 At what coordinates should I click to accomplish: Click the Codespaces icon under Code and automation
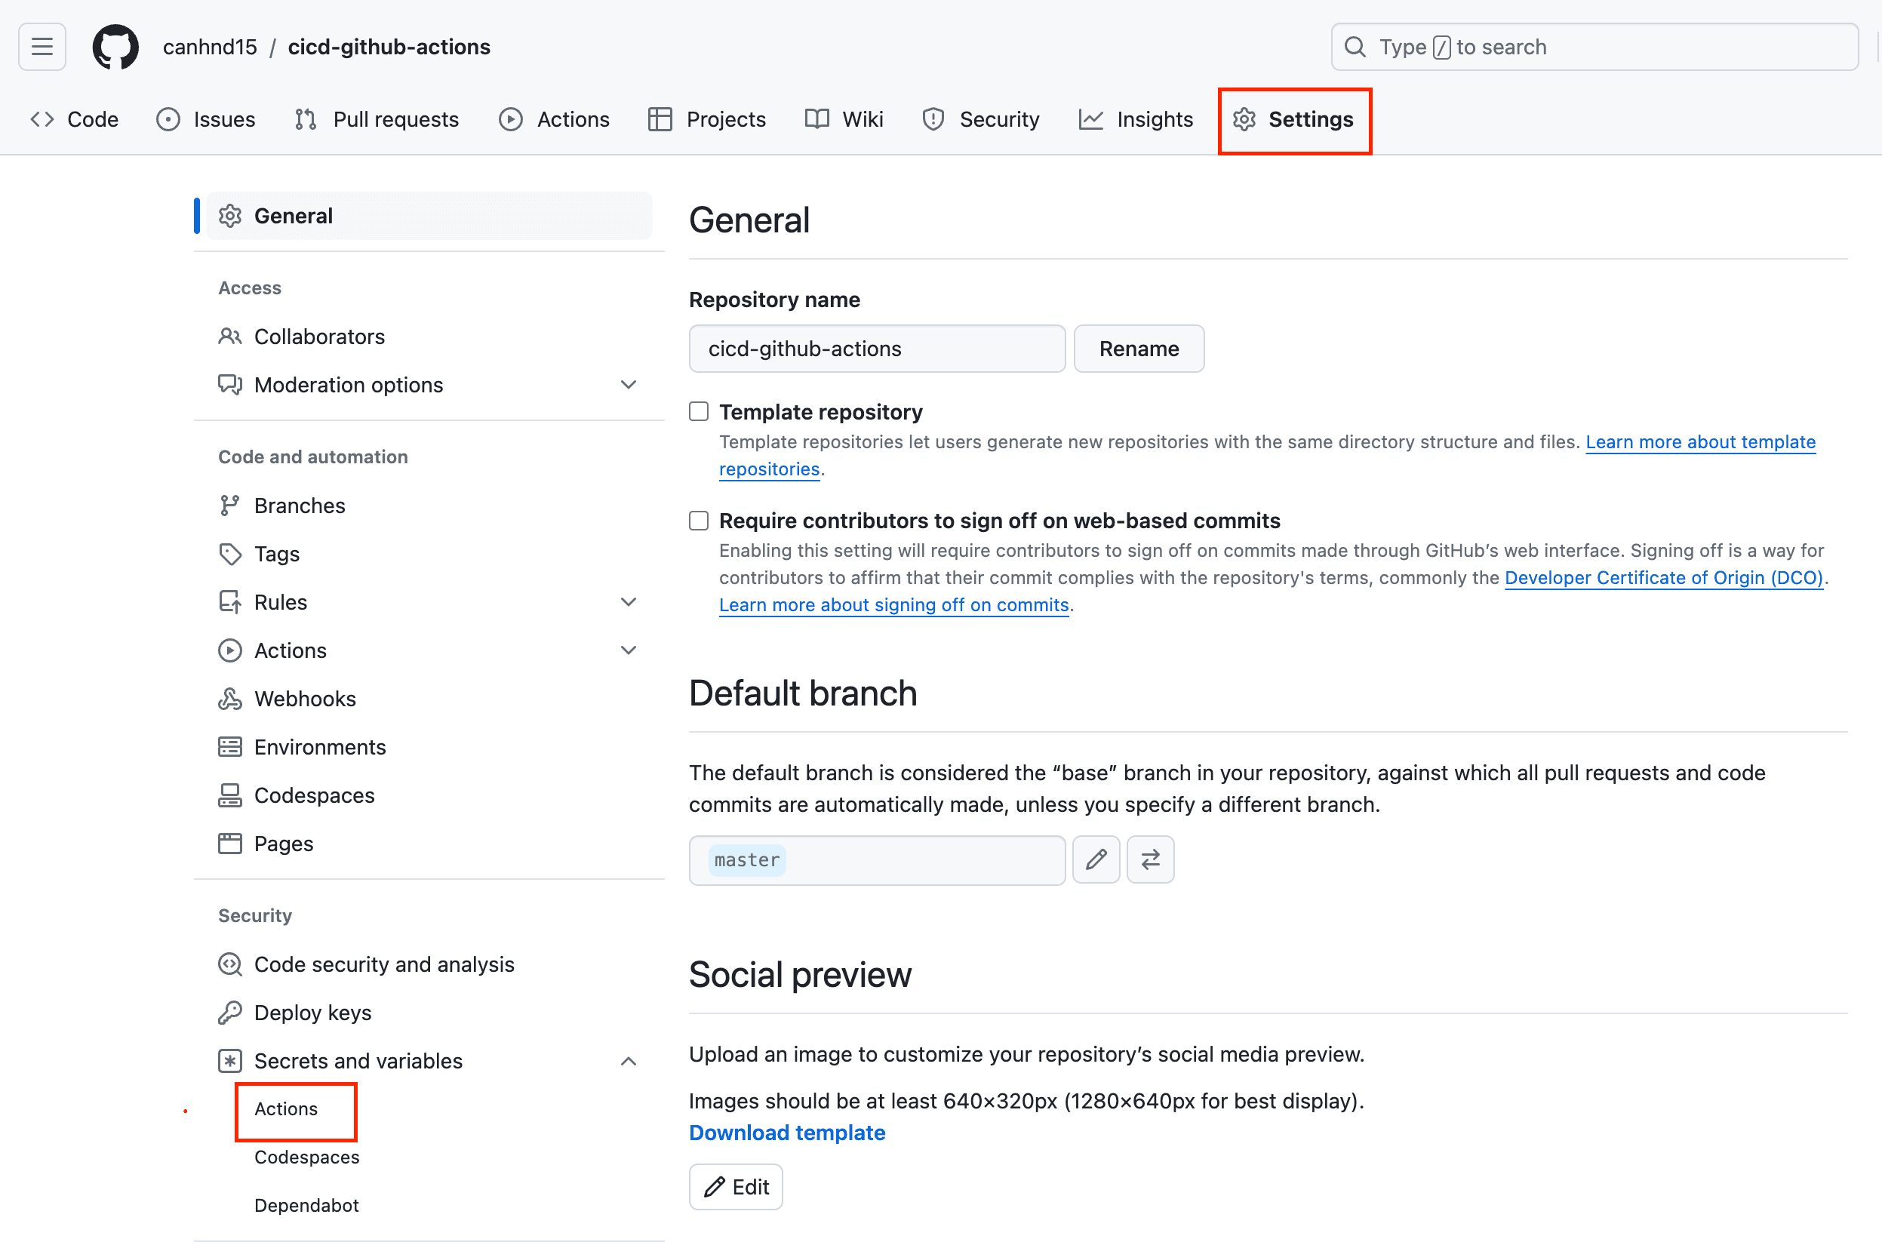(229, 795)
